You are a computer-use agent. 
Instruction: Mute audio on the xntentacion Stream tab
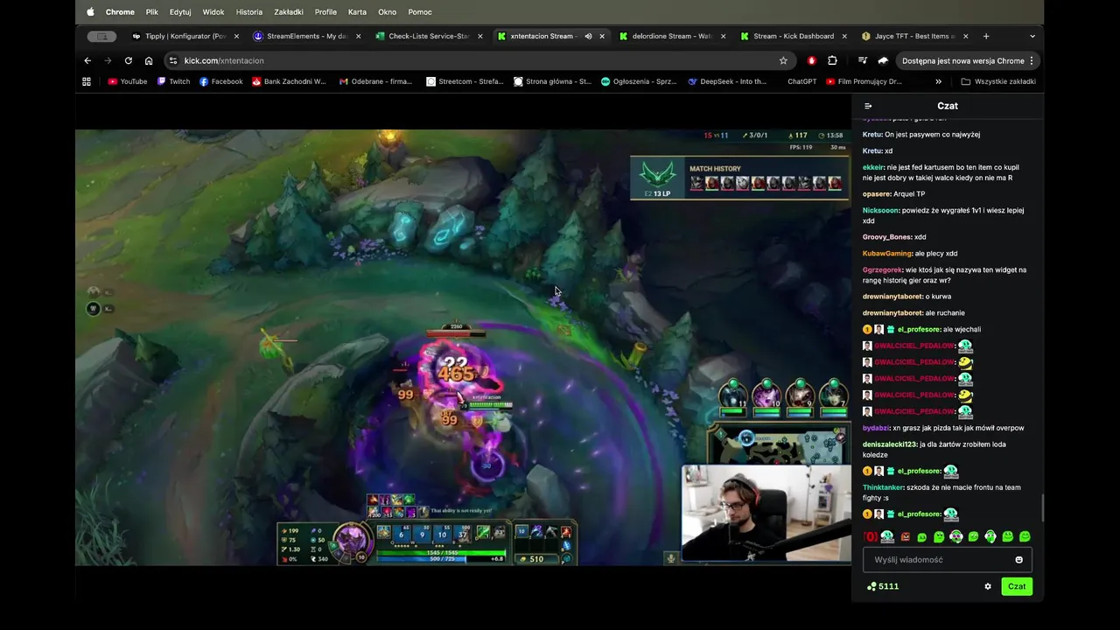588,37
